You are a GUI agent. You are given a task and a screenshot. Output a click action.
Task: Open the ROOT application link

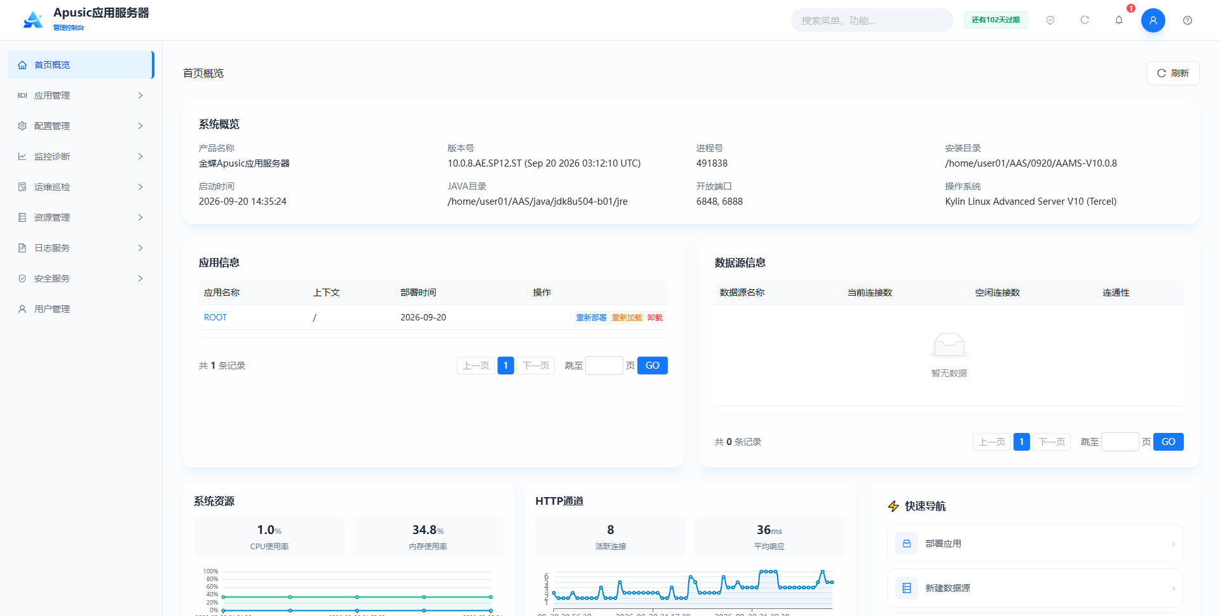215,317
